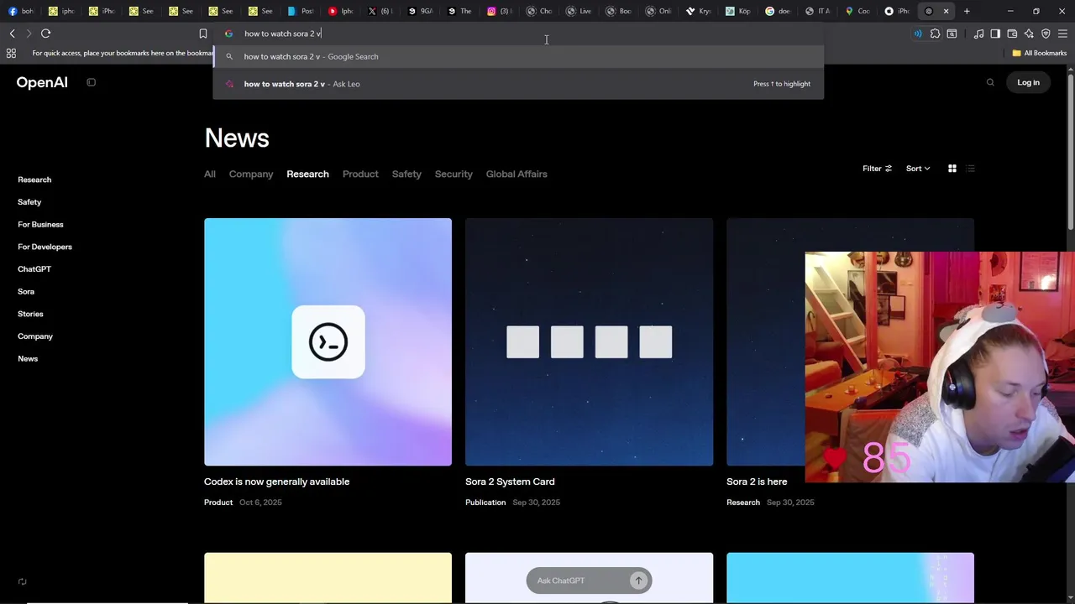The width and height of the screenshot is (1075, 604).
Task: Open Company in the left sidebar
Action: tap(35, 336)
